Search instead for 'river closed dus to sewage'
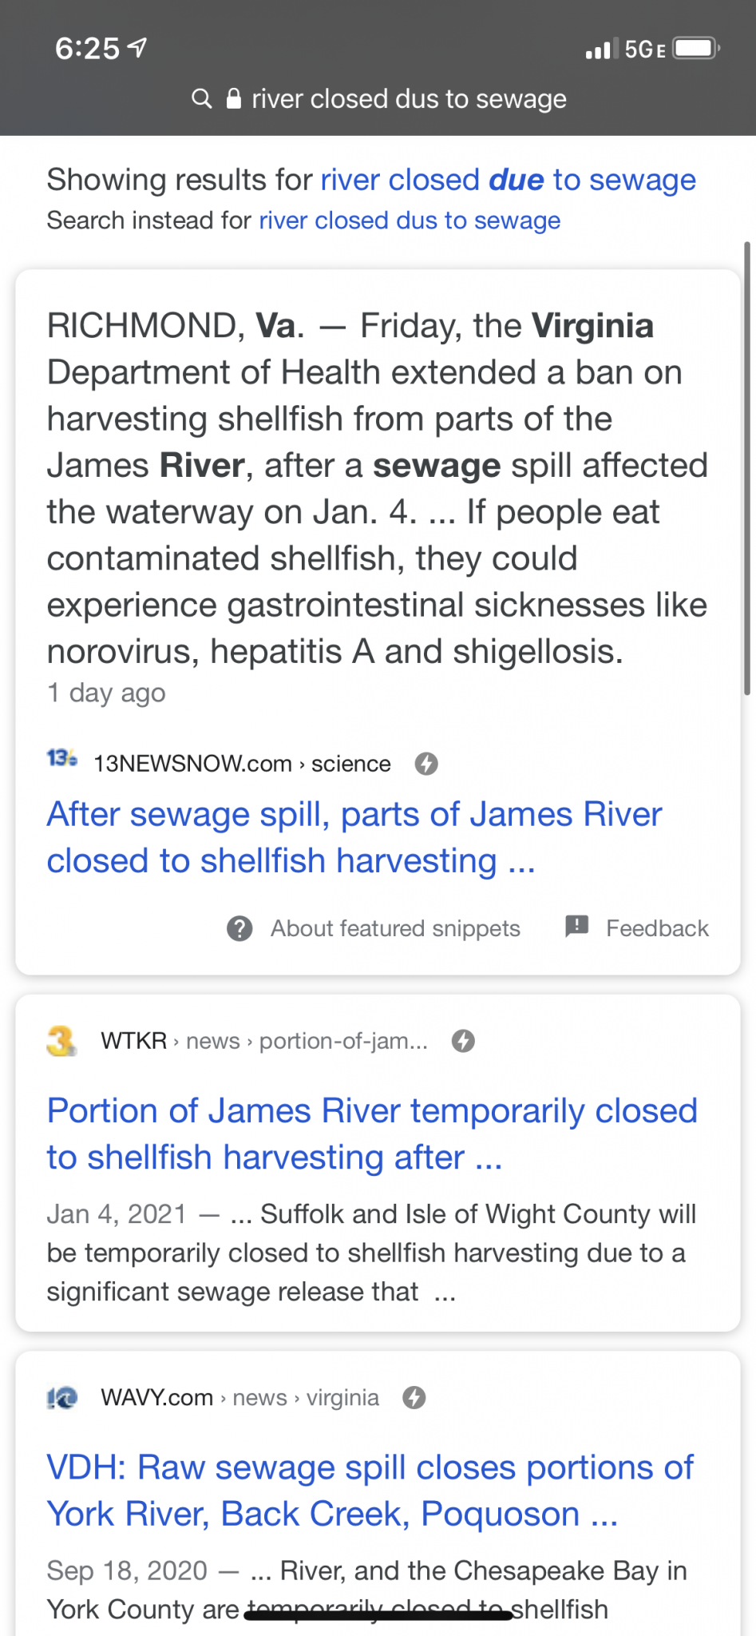 coord(410,220)
